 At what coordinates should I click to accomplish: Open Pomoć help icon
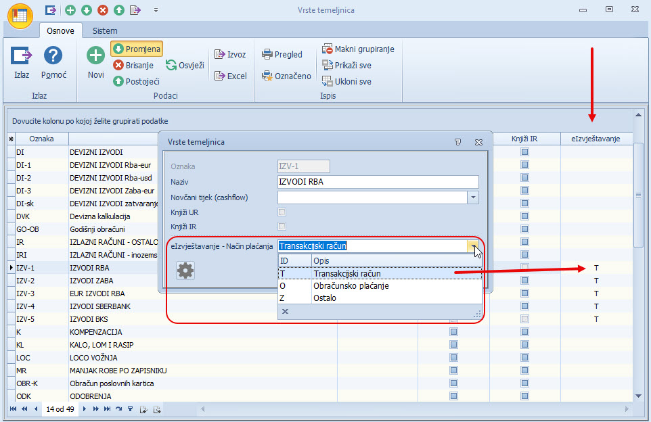[53, 56]
